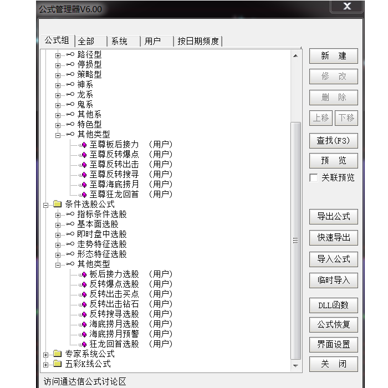This screenshot has height=388, width=388.
Task: Click the diamond icon beside 至尊狂龙回首
Action: 84,195
